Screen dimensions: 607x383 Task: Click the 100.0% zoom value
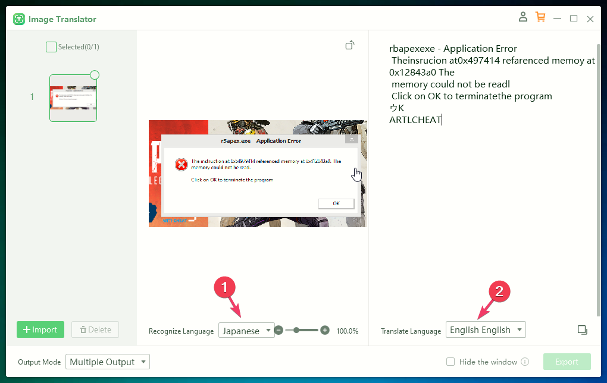tap(348, 331)
